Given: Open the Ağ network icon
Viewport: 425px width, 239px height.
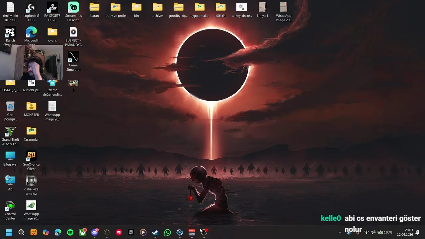Looking at the screenshot, I should pos(10,183).
